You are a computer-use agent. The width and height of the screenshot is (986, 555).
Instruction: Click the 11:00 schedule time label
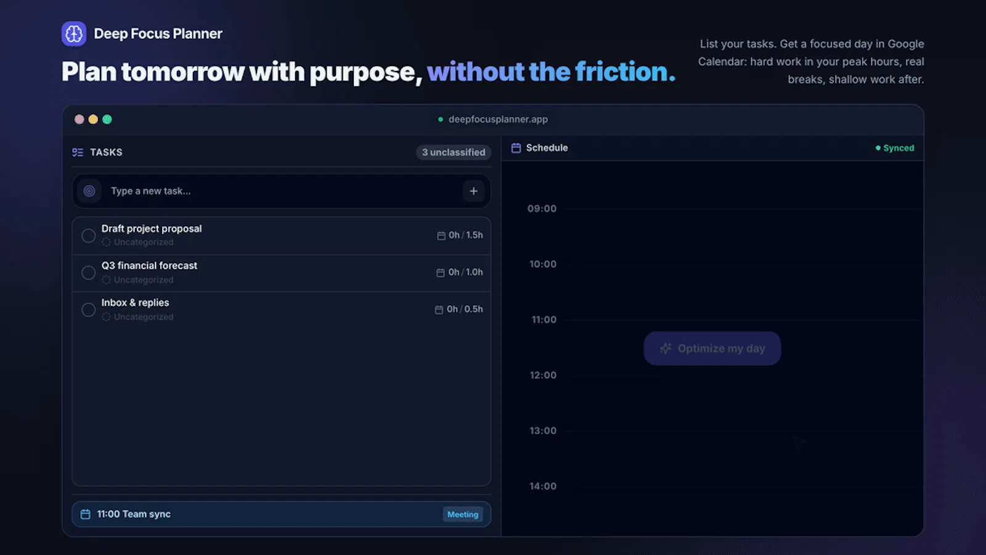pyautogui.click(x=544, y=319)
